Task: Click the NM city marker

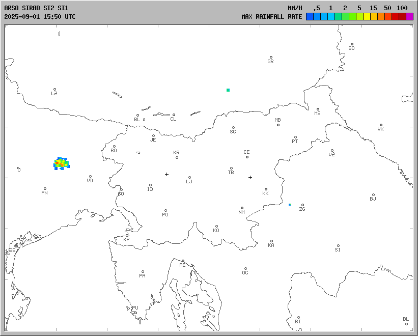Action: click(x=242, y=208)
